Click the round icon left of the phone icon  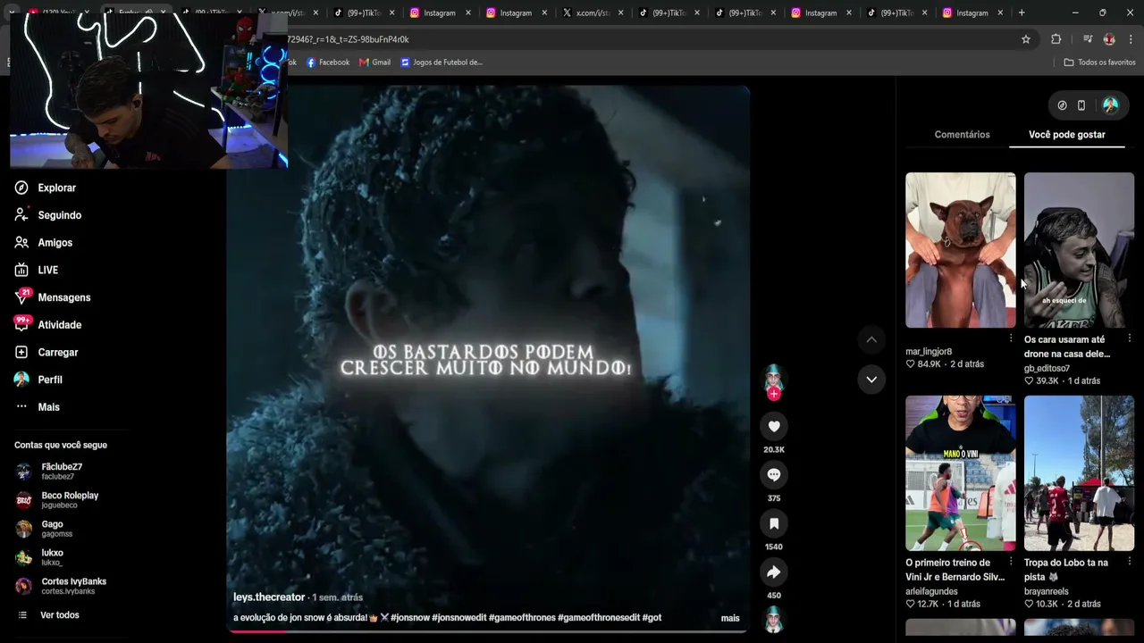click(x=1062, y=105)
